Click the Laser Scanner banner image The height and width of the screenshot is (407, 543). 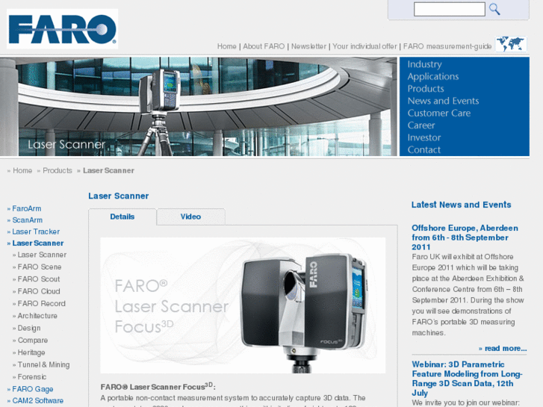pyautogui.click(x=199, y=107)
